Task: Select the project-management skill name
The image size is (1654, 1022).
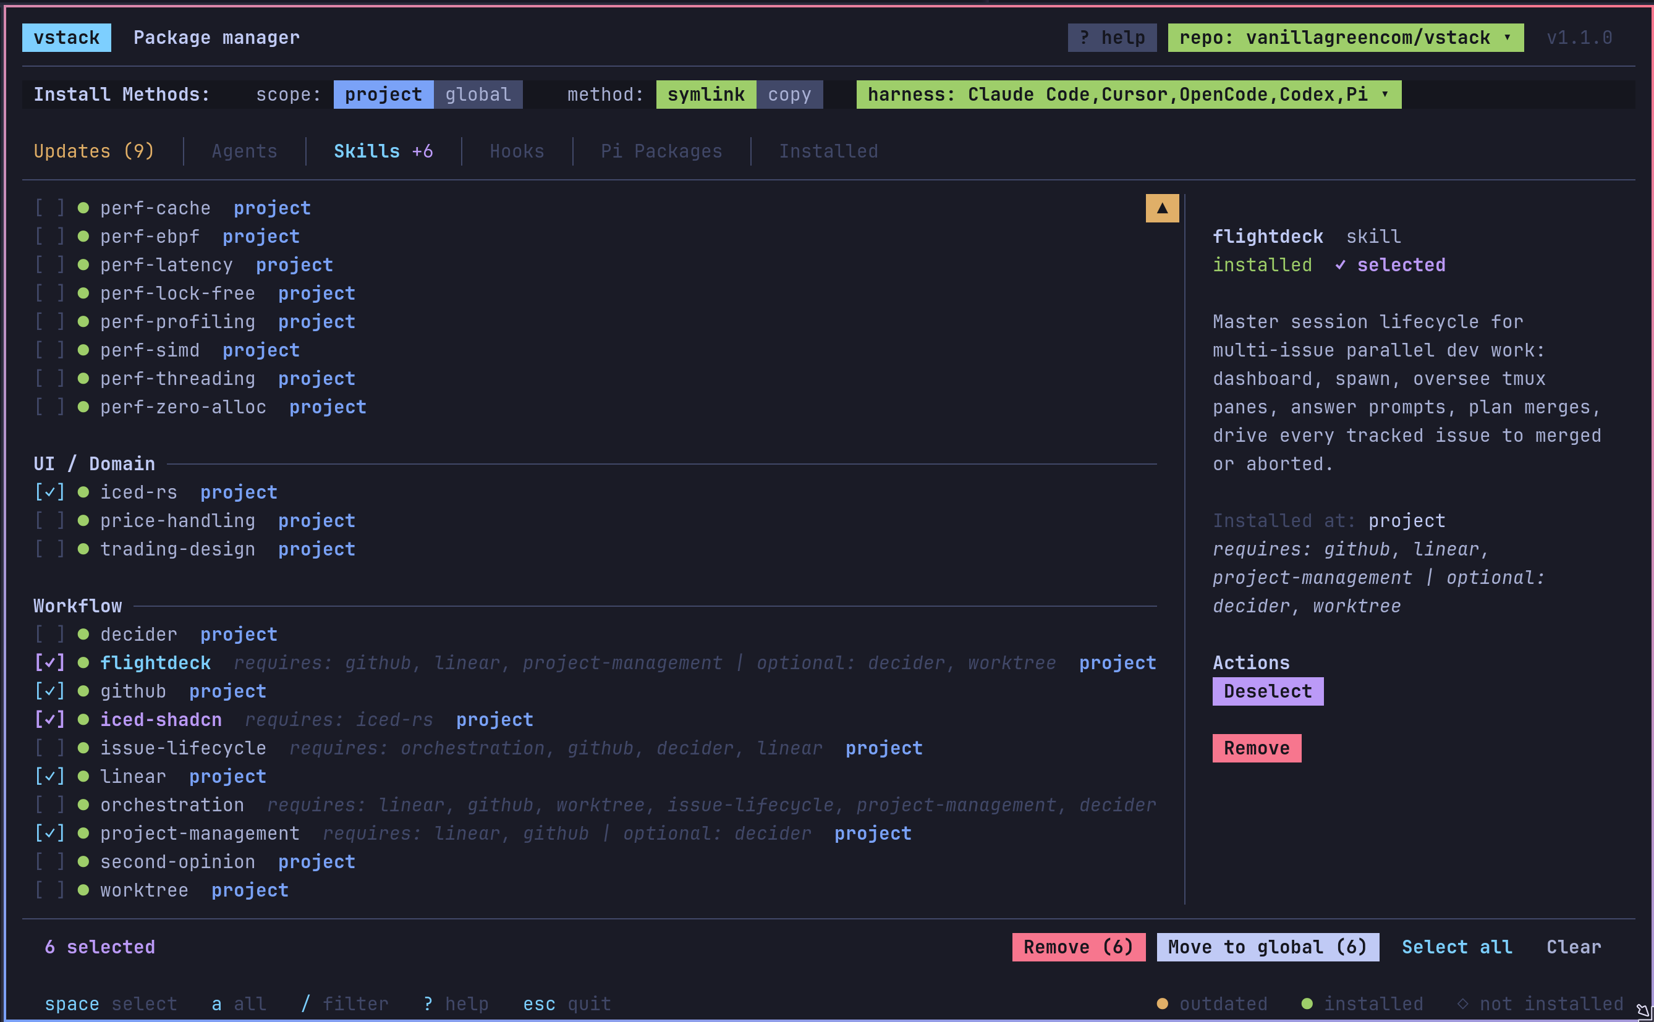Action: [200, 834]
